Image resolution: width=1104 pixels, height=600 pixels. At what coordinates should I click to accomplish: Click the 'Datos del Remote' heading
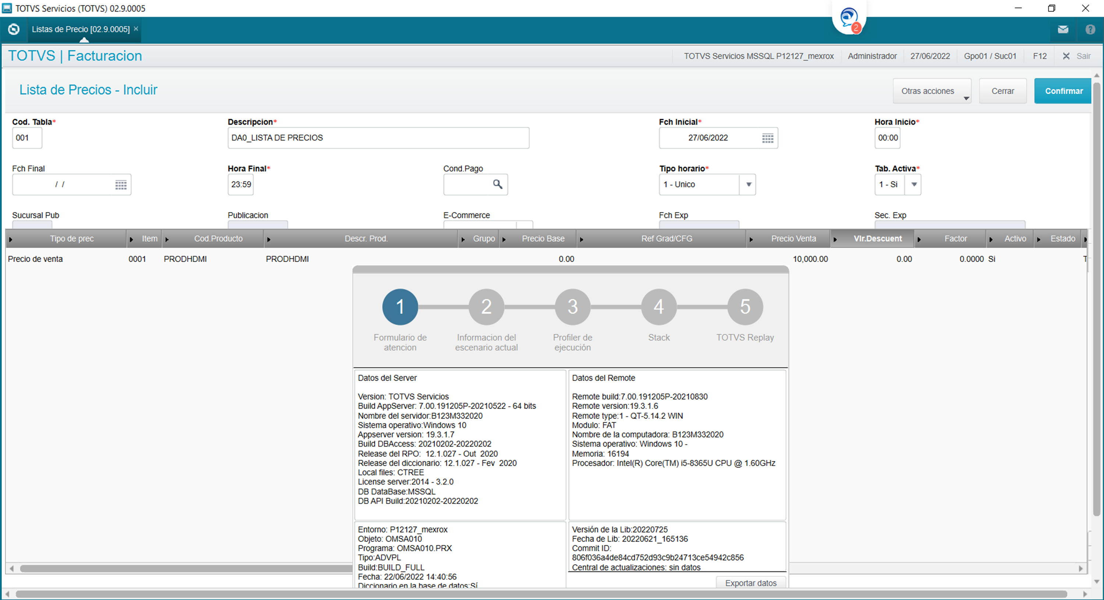pos(603,378)
